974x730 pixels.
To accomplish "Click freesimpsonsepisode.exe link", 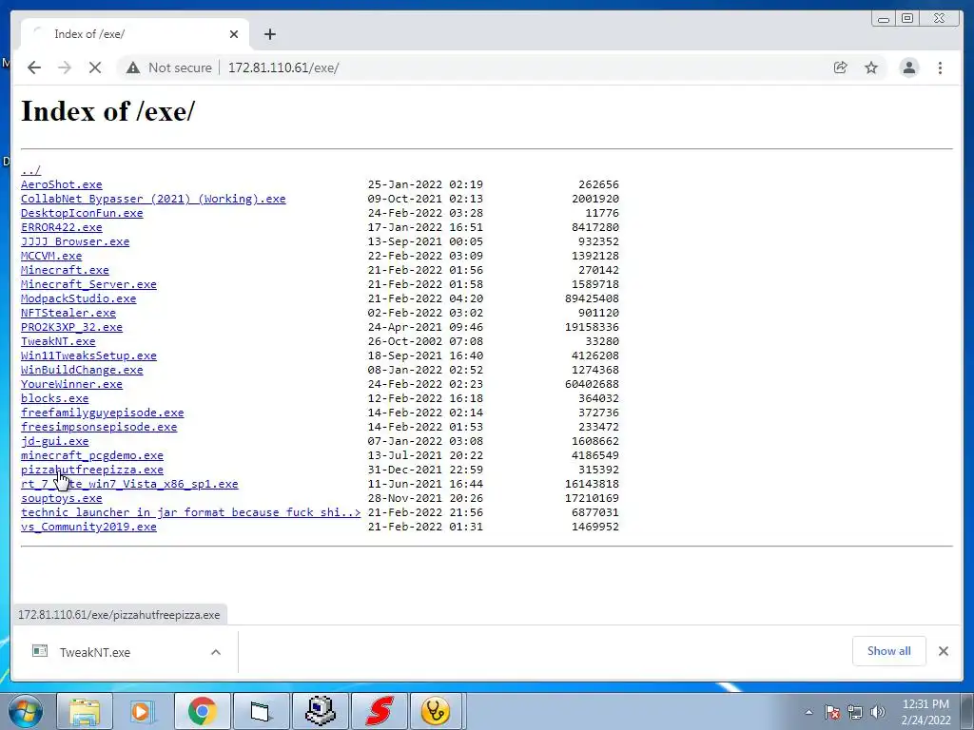I will (x=99, y=427).
